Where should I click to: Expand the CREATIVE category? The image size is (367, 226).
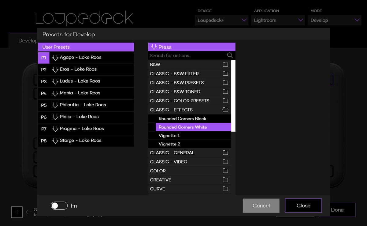point(190,180)
